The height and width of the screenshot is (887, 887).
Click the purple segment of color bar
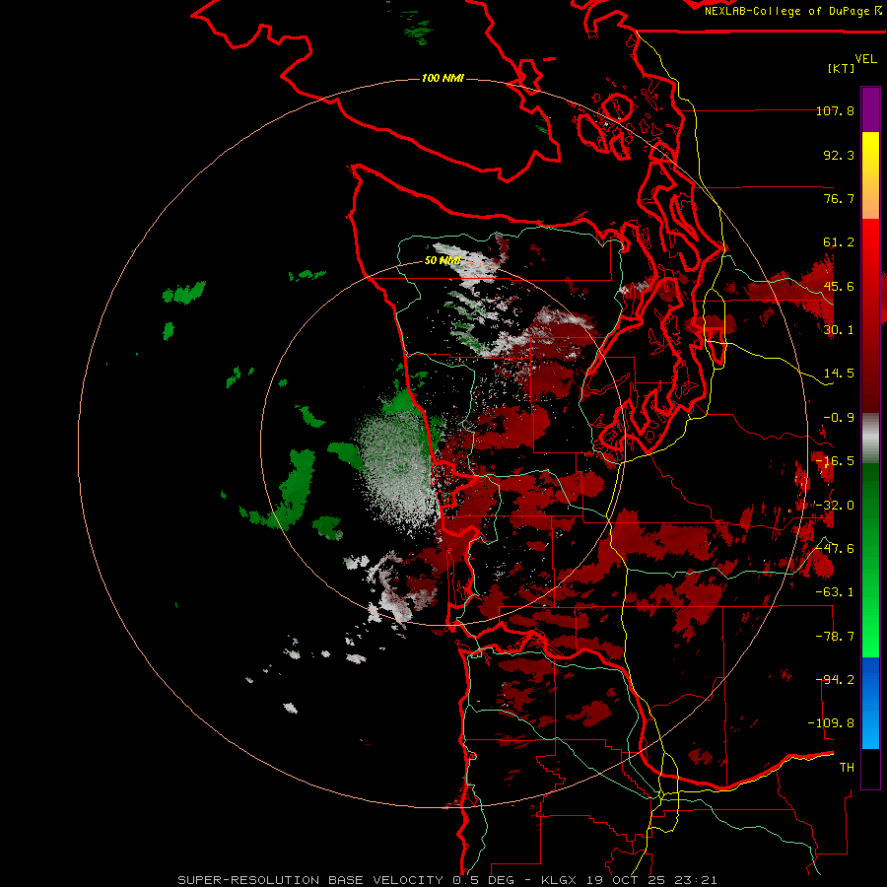click(x=870, y=109)
